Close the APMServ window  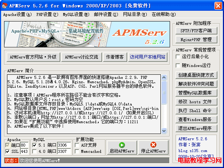(218, 6)
